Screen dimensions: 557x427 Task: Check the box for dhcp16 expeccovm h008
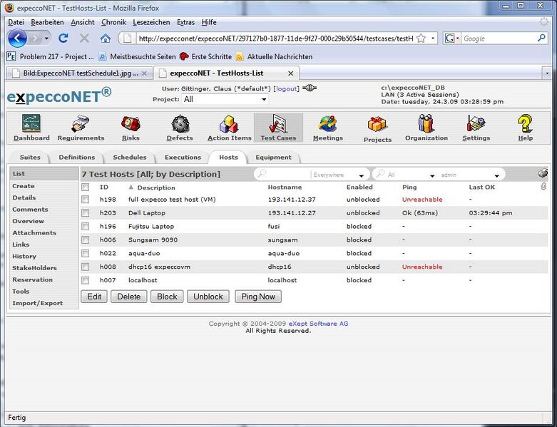pos(86,267)
